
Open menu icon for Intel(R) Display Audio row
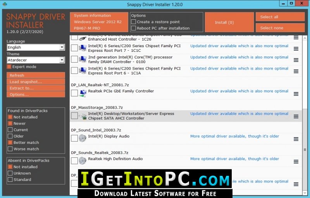[x=296, y=139]
